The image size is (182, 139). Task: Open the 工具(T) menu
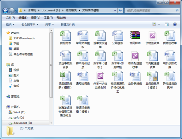48,18
